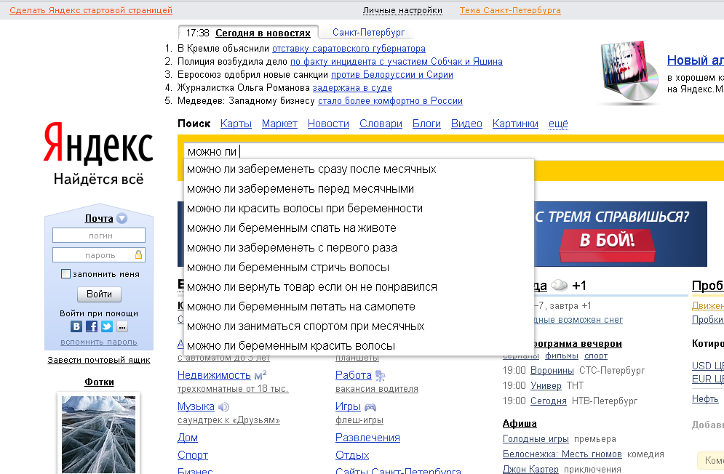Click the Игры link
Viewport: 724px width, 474px height.
348,406
